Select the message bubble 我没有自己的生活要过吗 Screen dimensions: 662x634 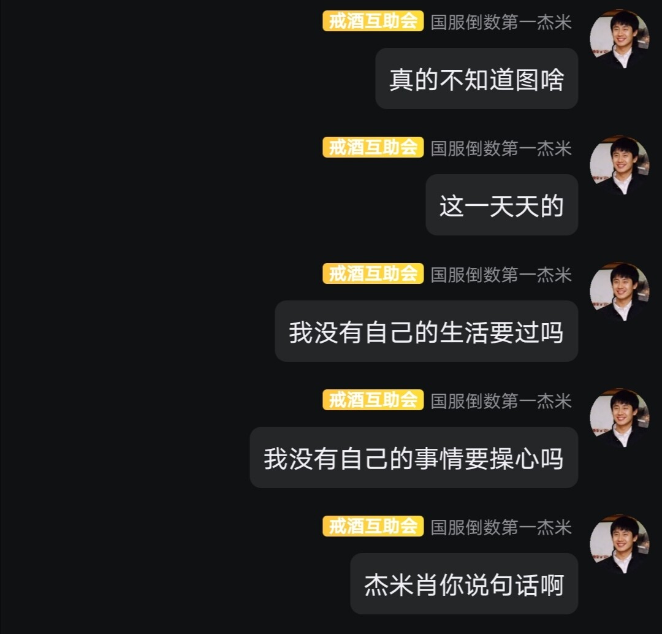click(x=427, y=331)
